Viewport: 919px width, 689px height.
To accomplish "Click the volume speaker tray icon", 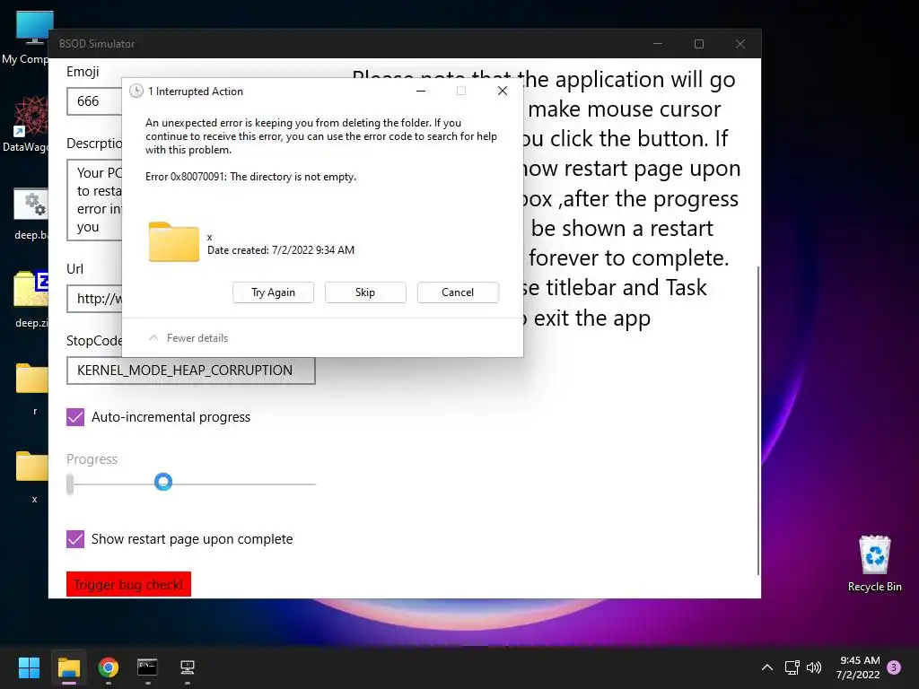I will coord(813,667).
